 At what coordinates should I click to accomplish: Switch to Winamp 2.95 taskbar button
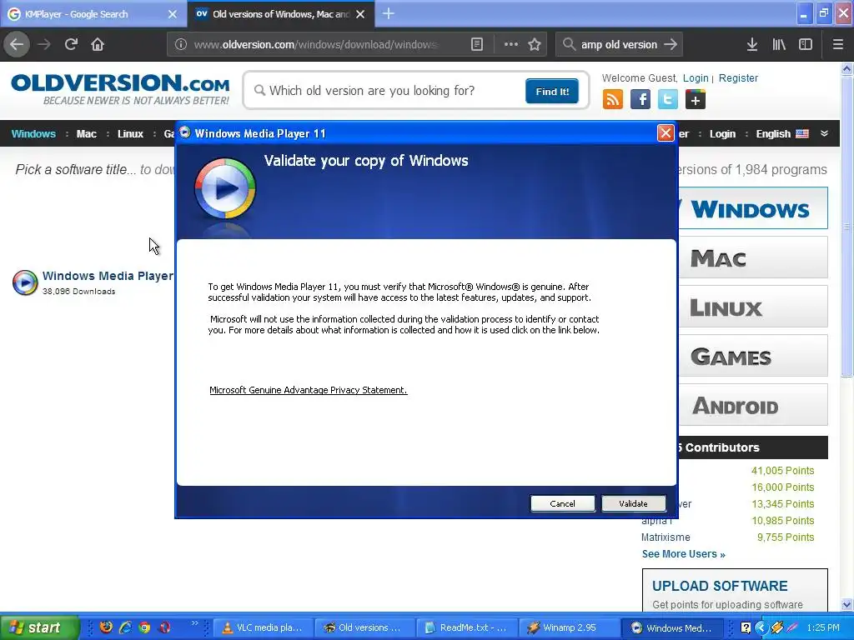tap(569, 627)
